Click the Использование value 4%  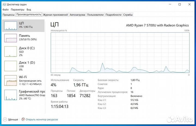click(54, 85)
